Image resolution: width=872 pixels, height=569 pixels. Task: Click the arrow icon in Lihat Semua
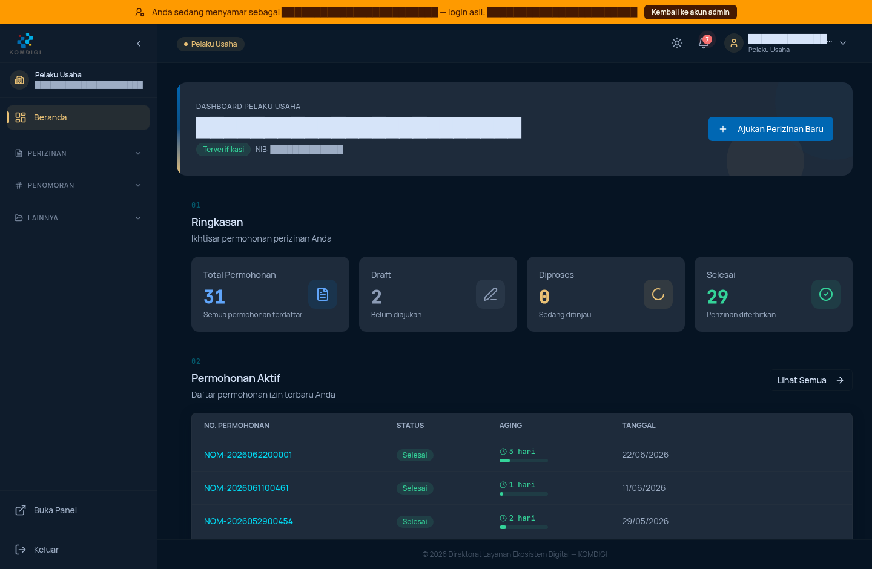click(840, 380)
